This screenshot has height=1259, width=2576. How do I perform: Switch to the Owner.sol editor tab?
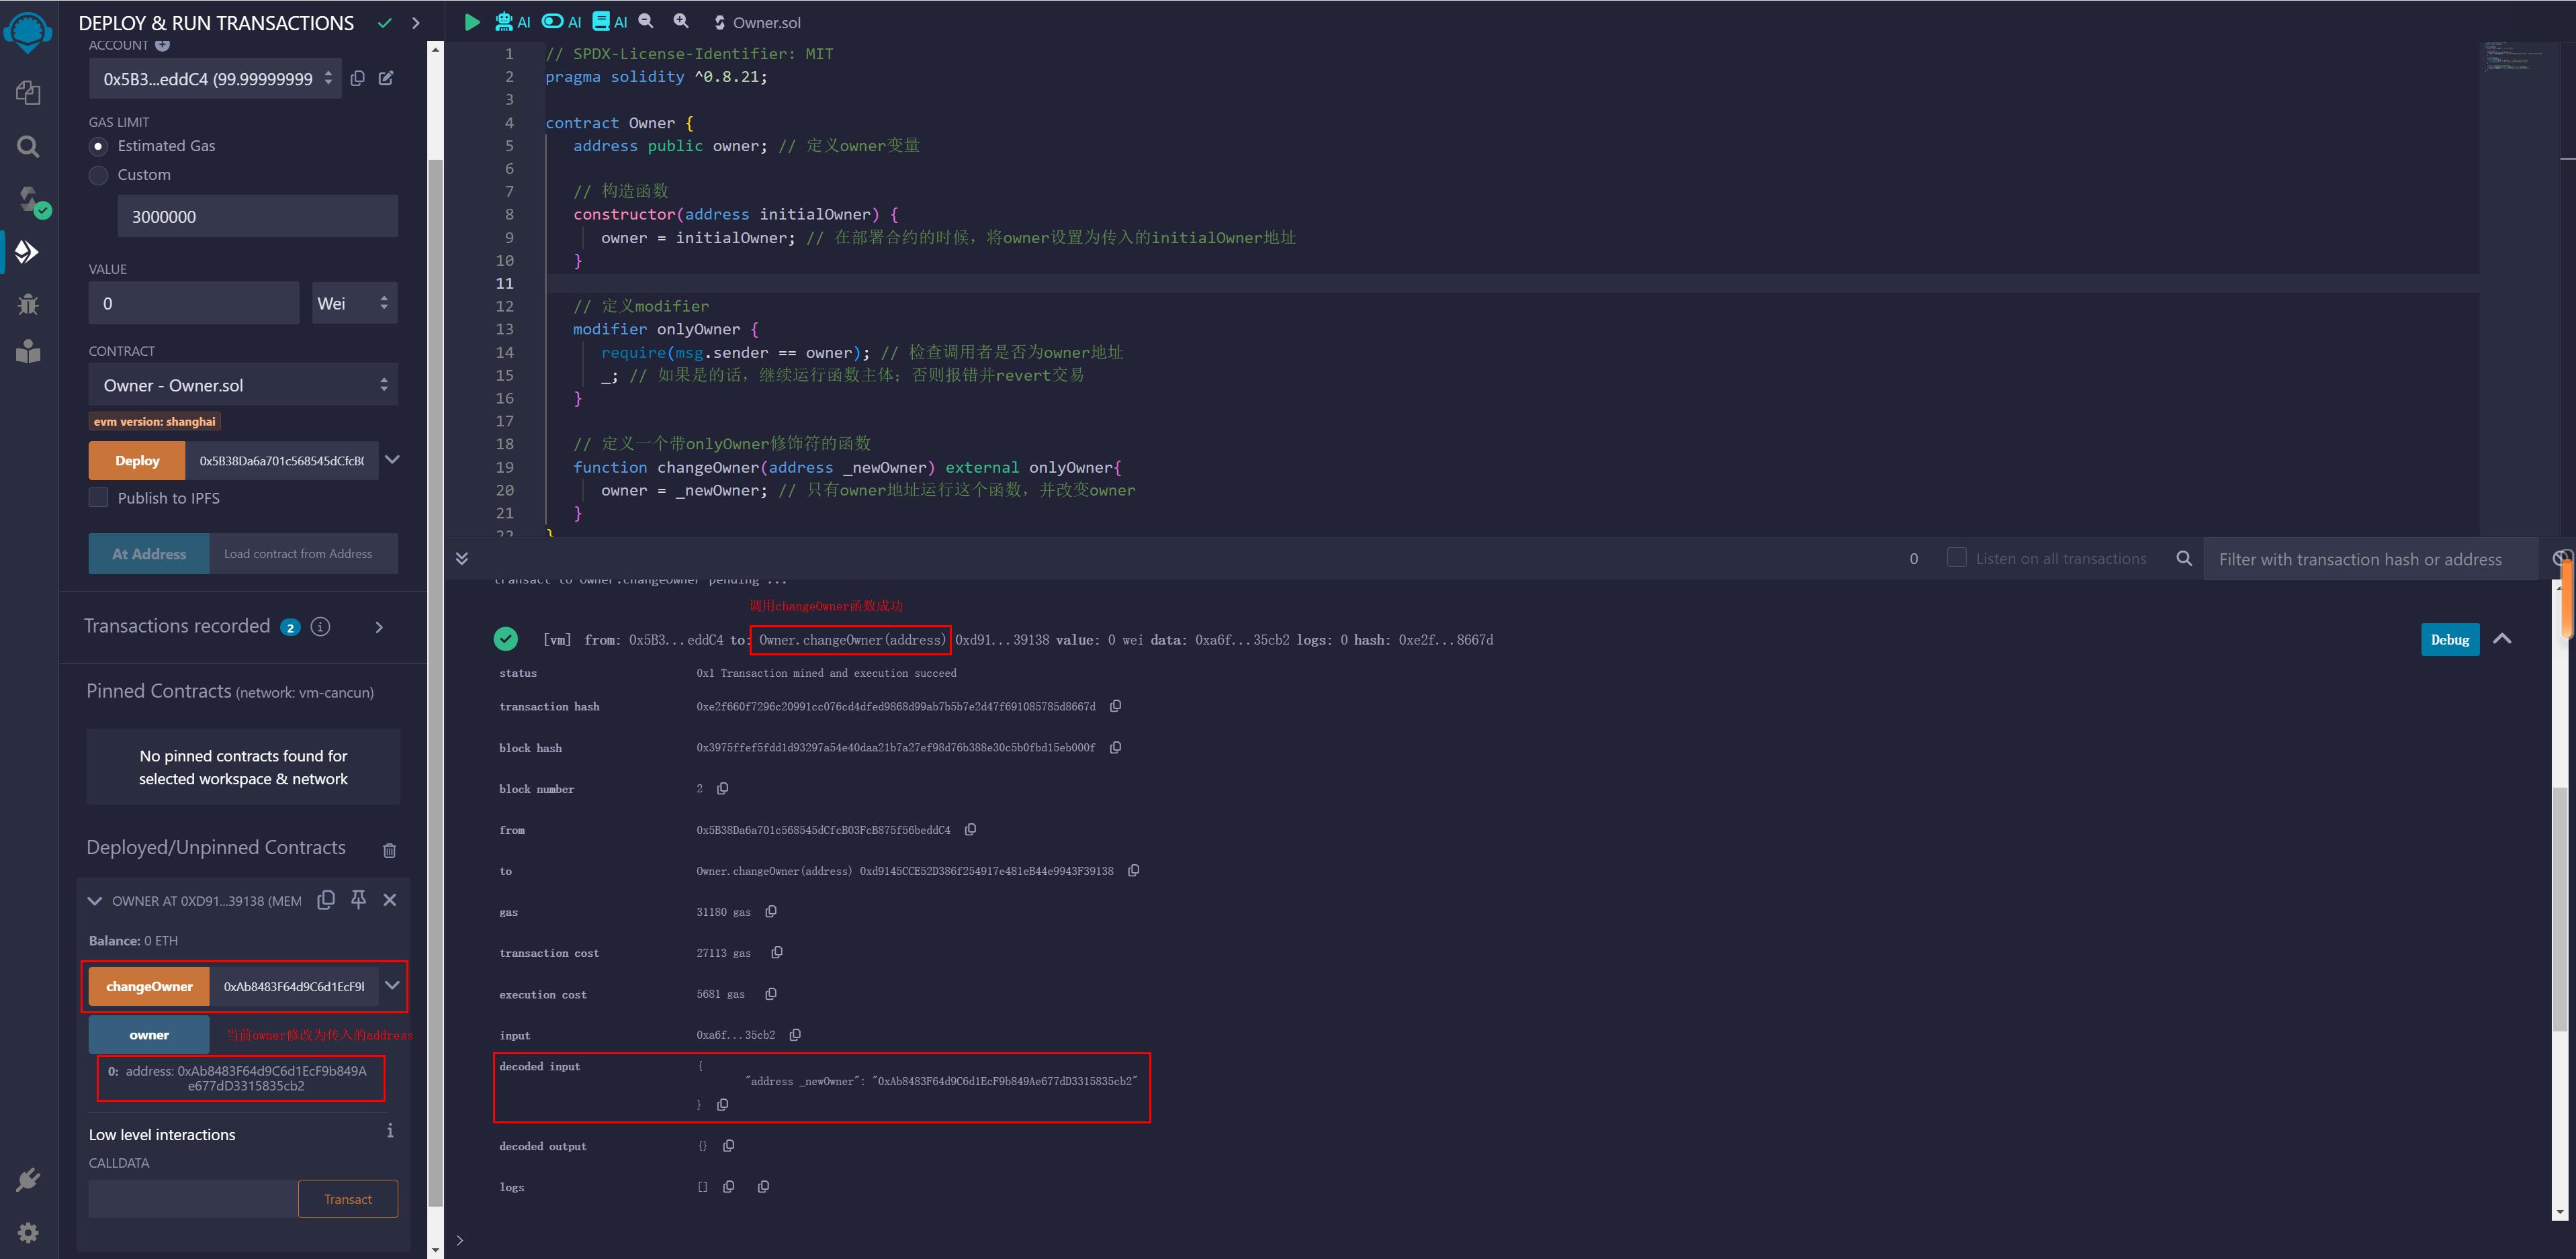[765, 22]
